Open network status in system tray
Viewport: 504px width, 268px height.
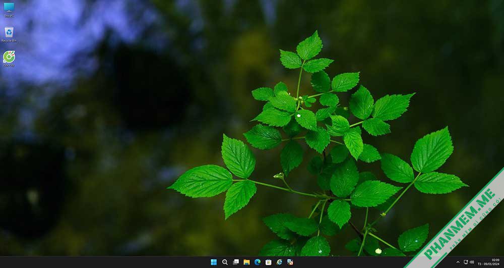click(x=466, y=262)
